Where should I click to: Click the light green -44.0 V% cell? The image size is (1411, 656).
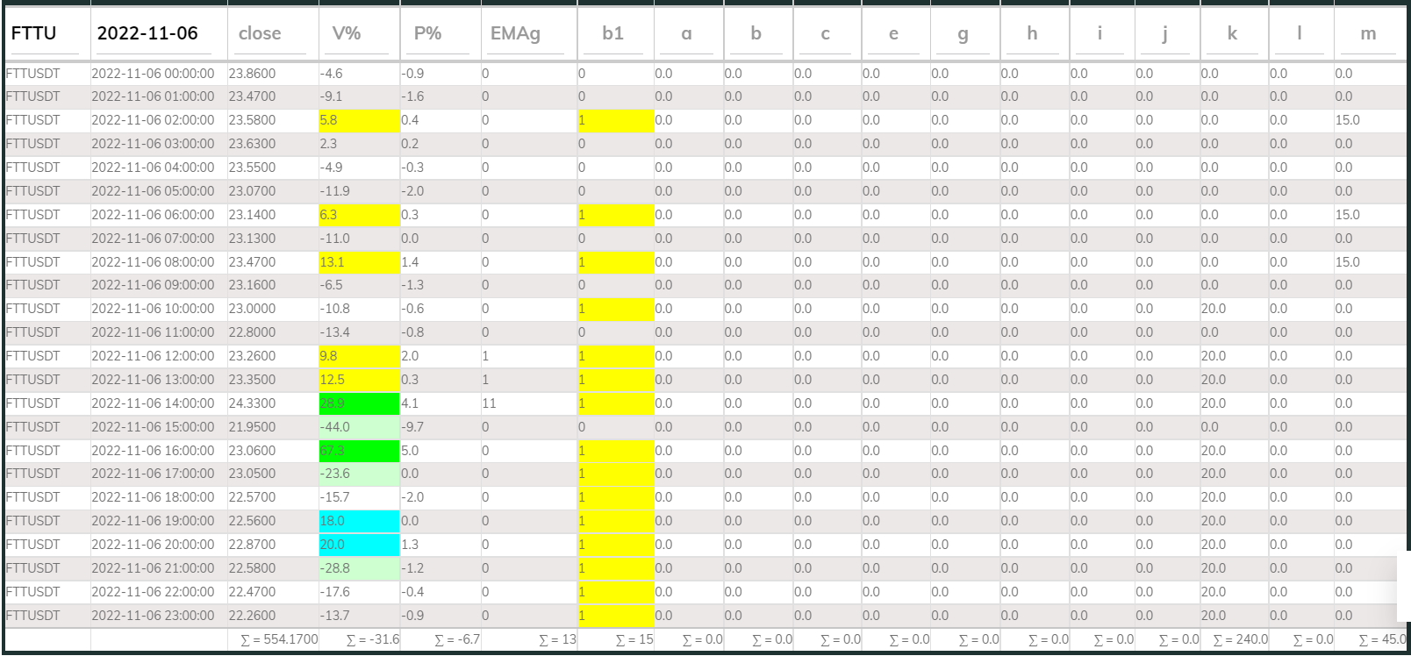tap(359, 427)
